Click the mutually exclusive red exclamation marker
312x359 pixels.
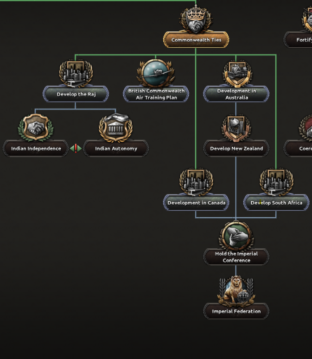click(76, 148)
